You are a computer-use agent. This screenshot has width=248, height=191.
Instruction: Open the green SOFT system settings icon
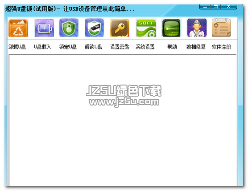click(146, 28)
